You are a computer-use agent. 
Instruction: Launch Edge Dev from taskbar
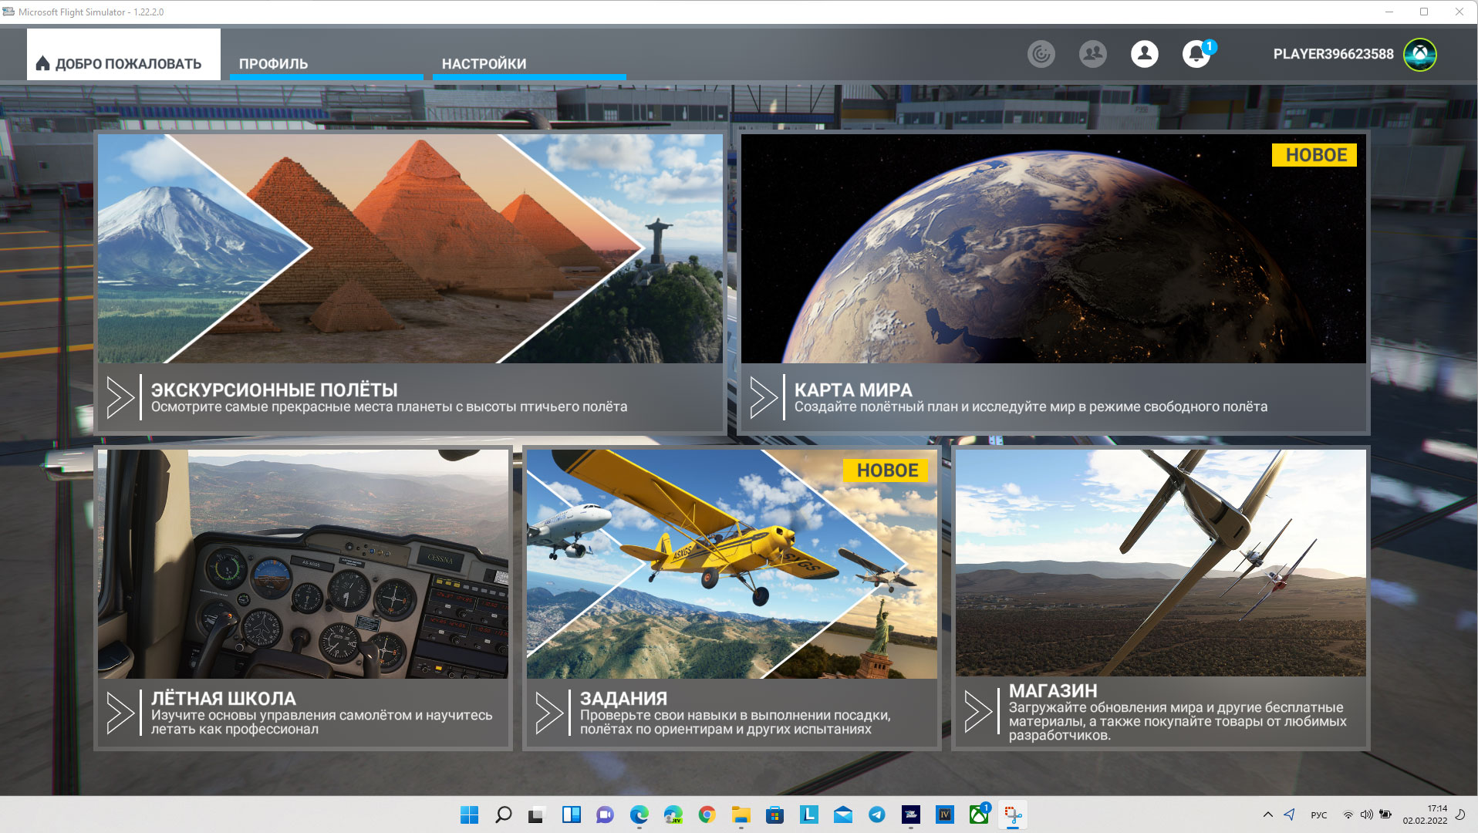(673, 814)
